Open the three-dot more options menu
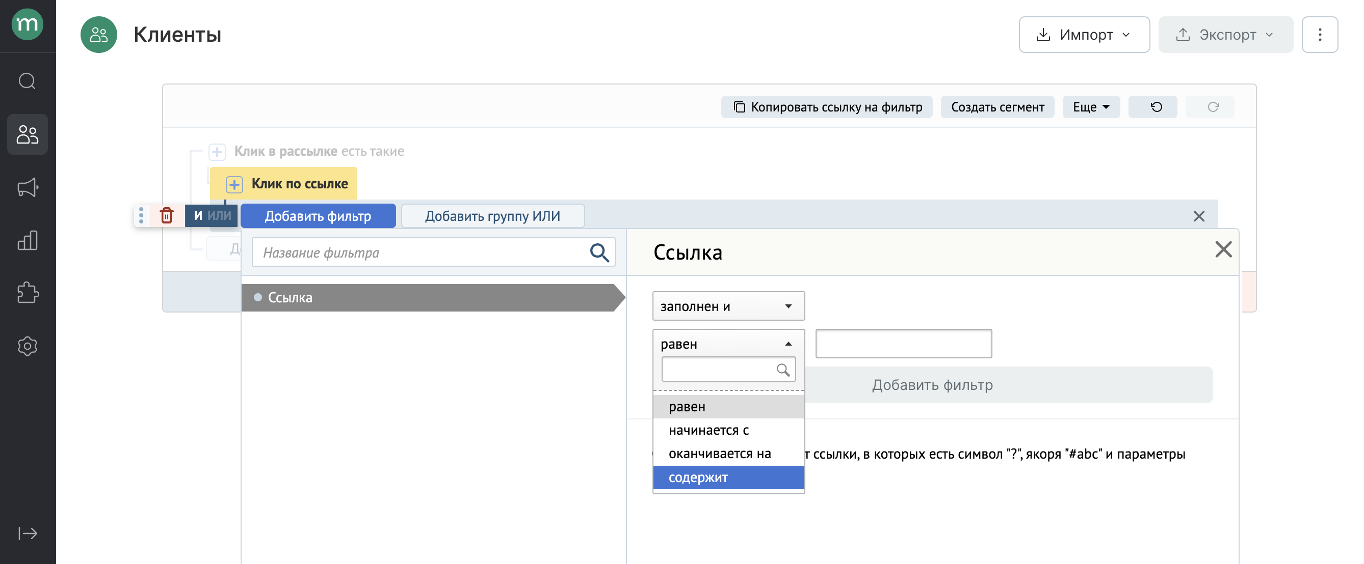Screen dimensions: 1364x564 click(1320, 35)
